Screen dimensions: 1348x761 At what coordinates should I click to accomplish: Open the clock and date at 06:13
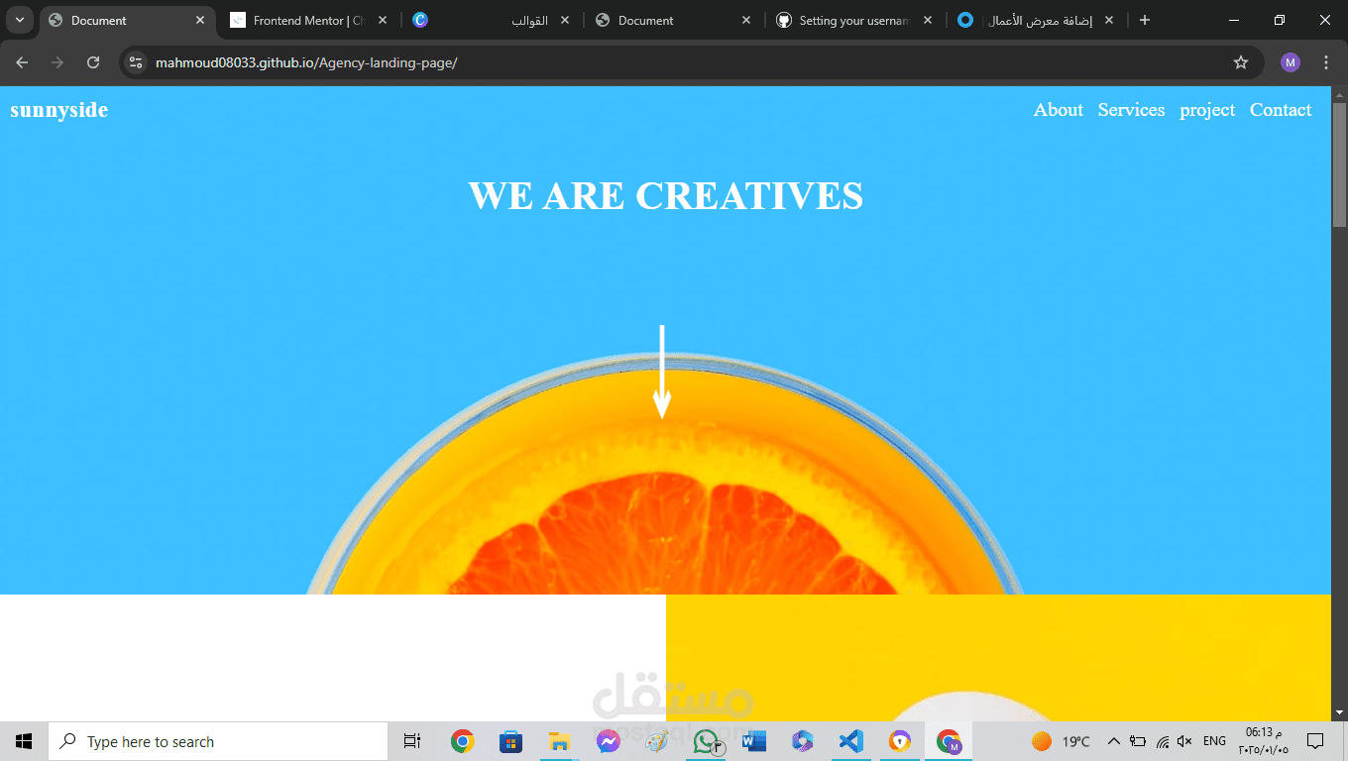1264,740
